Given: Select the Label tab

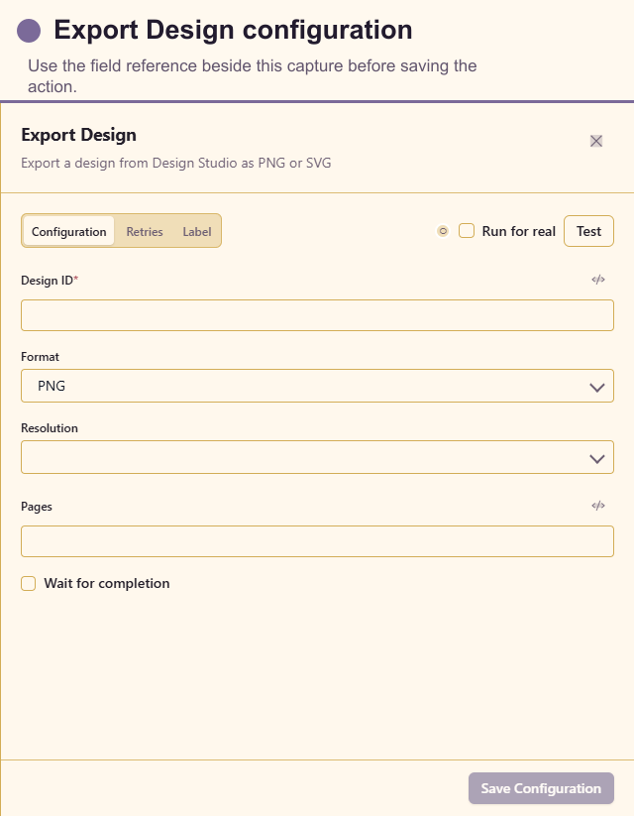Looking at the screenshot, I should pos(196,231).
